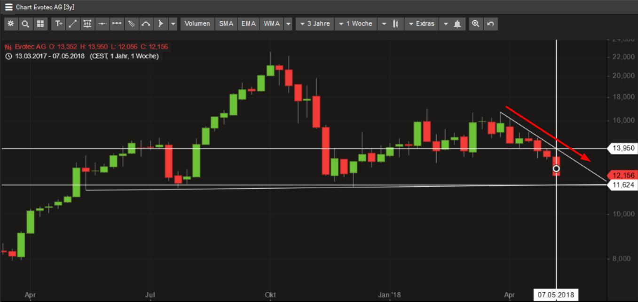Open chart settings gear icon
The height and width of the screenshot is (302, 638).
pyautogui.click(x=10, y=24)
